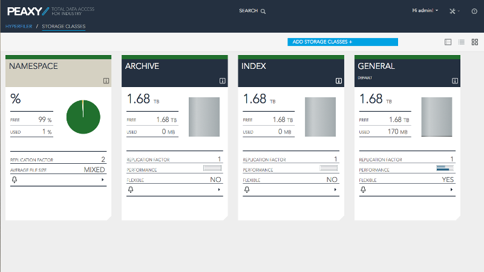This screenshot has height=272, width=484.
Task: Expand the NAMESPACE card alerts arrow
Action: point(103,180)
